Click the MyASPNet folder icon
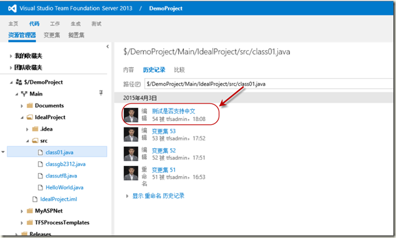 point(30,211)
